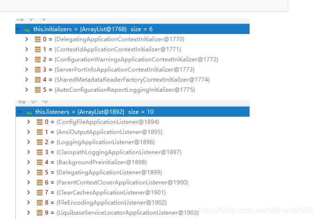This screenshot has width=317, height=219.
Task: Expand the ClearCachesApplicationListener@1901 entry
Action: (x=28, y=192)
